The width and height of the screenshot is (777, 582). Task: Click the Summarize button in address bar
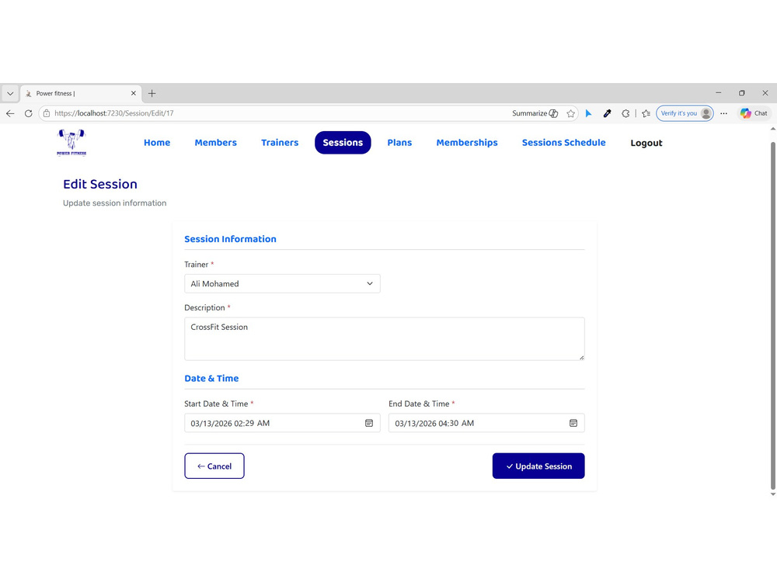(x=535, y=113)
